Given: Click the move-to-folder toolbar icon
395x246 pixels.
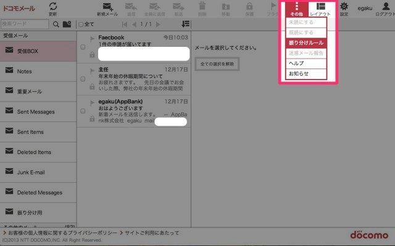Looking at the screenshot, I should [226, 9].
